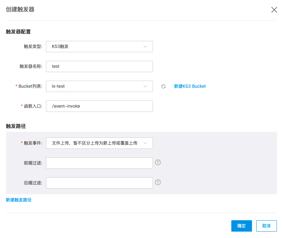This screenshot has height=238, width=283.
Task: Click the 触发路径 section heading
Action: click(16, 126)
